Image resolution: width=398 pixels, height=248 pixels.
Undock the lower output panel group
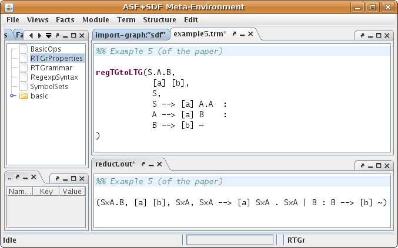click(x=363, y=166)
